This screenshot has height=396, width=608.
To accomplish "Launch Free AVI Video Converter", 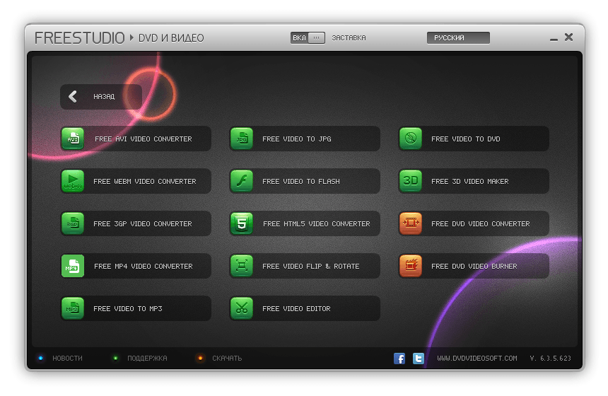I will [x=136, y=139].
